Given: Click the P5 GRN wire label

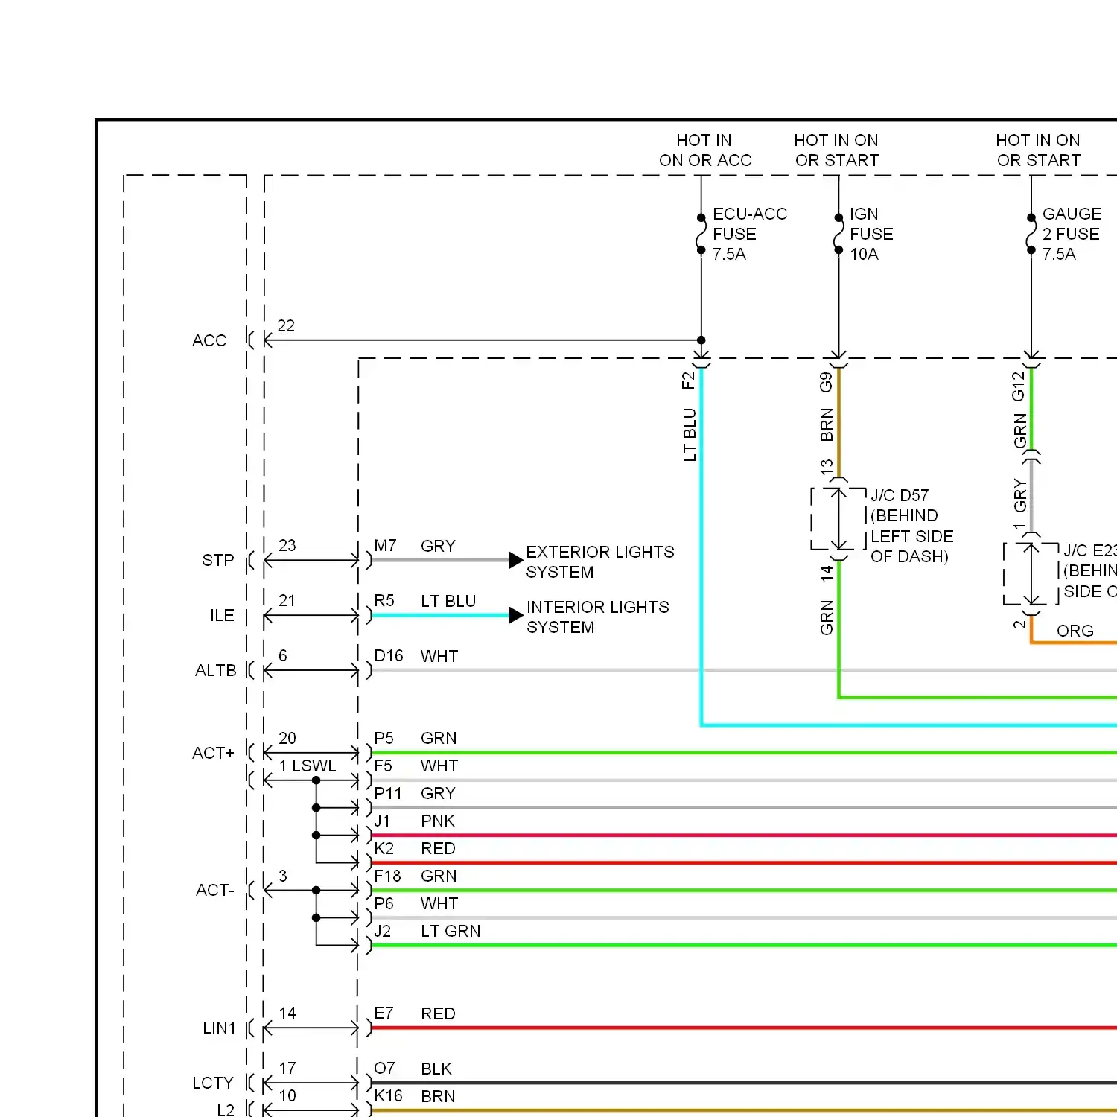Looking at the screenshot, I should 416,738.
